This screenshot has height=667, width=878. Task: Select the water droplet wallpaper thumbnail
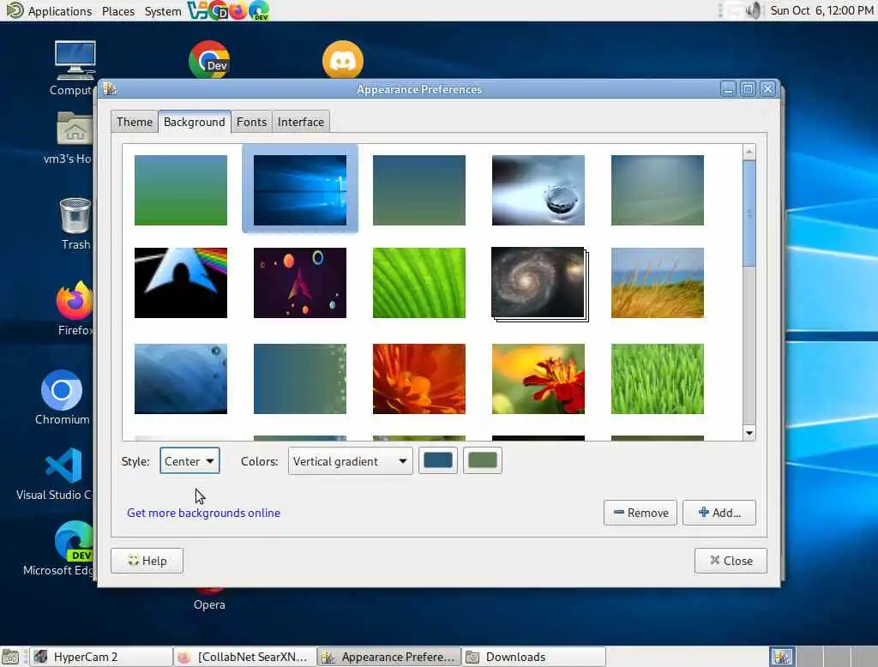pos(538,189)
